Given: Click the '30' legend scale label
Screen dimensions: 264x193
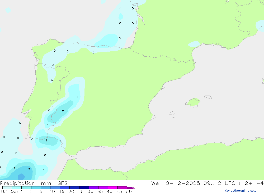Looking at the screenshot, I should pyautogui.click(x=91, y=191).
